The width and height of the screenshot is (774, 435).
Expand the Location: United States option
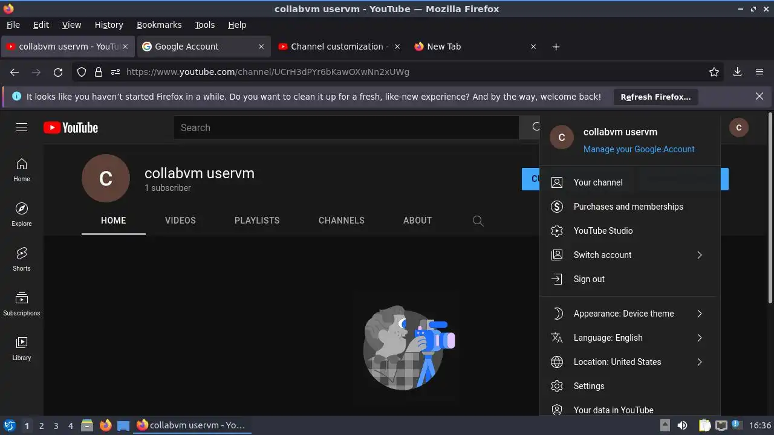(629, 362)
